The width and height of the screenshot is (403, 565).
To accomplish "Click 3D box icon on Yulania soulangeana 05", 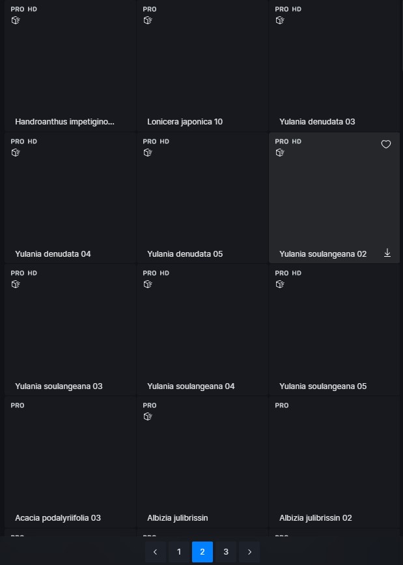I will (x=280, y=284).
